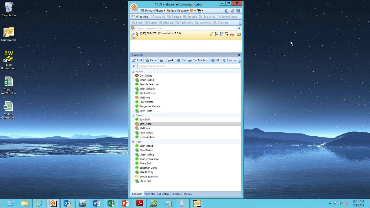Switch to the Directory tab
The width and height of the screenshot is (370, 208).
(177, 194)
